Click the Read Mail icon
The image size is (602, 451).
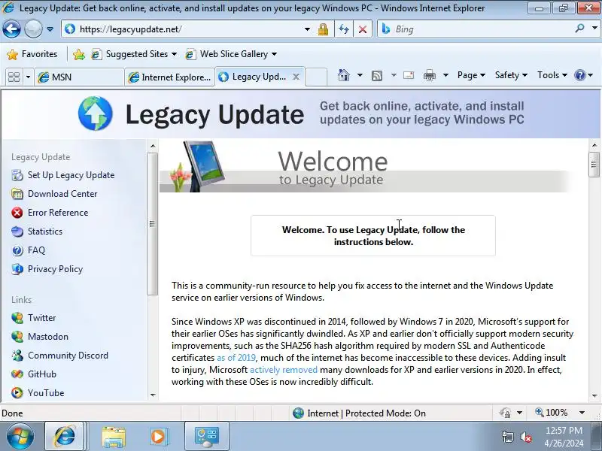[409, 75]
